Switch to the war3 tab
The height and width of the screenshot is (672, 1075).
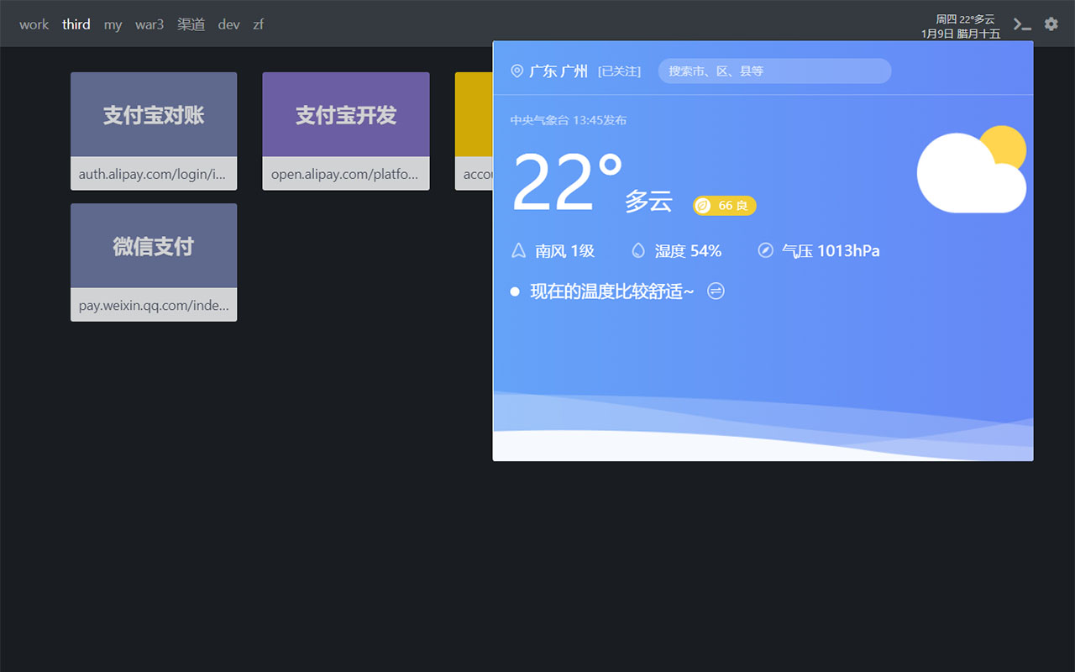(x=149, y=24)
